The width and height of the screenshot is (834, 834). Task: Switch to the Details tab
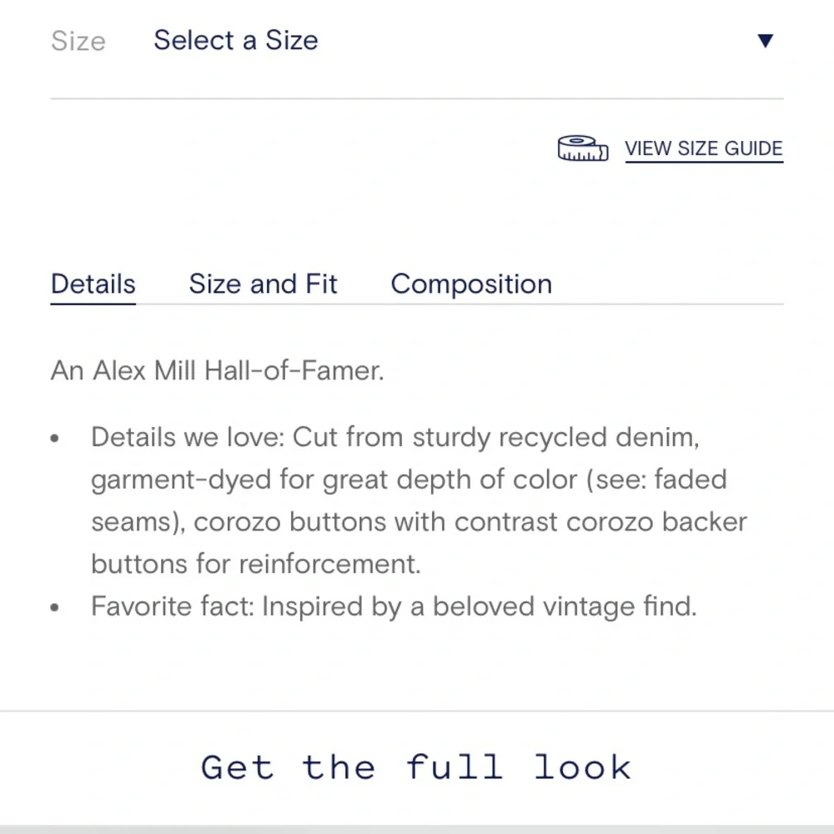[93, 284]
